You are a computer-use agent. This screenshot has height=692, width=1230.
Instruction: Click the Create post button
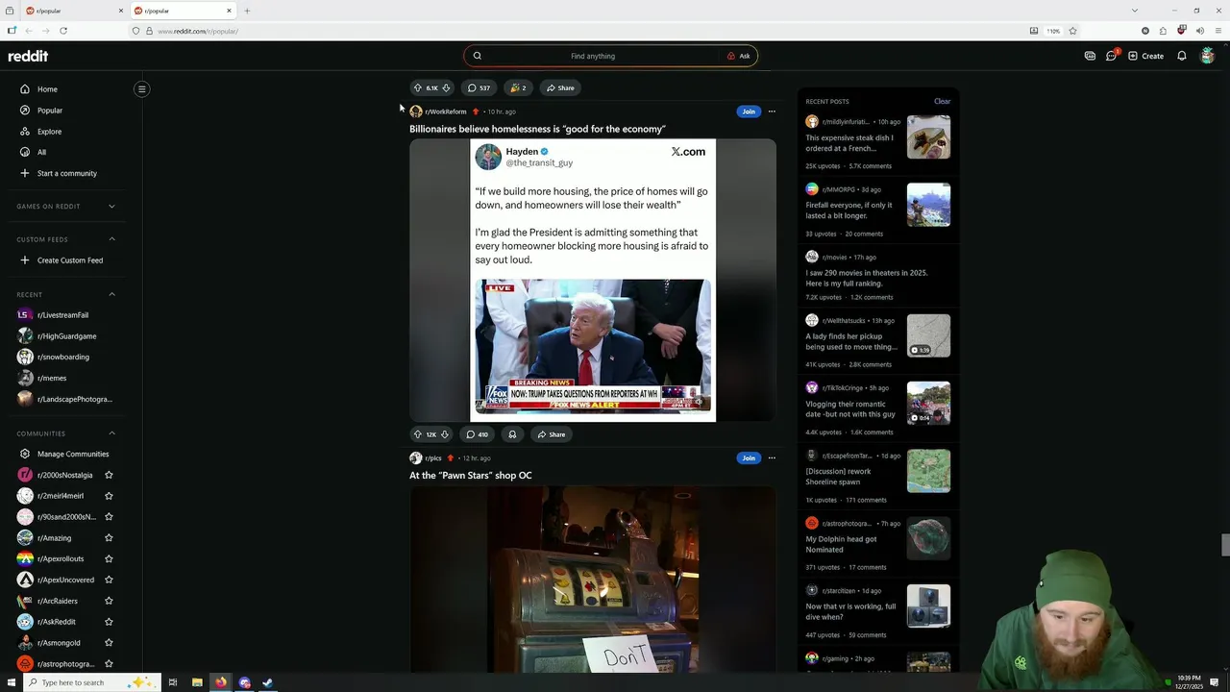point(1146,56)
